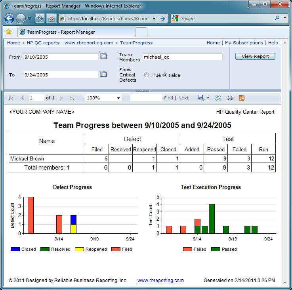Click the red Filed legend swatch
Image resolution: width=292 pixels, height=290 pixels.
click(116, 249)
